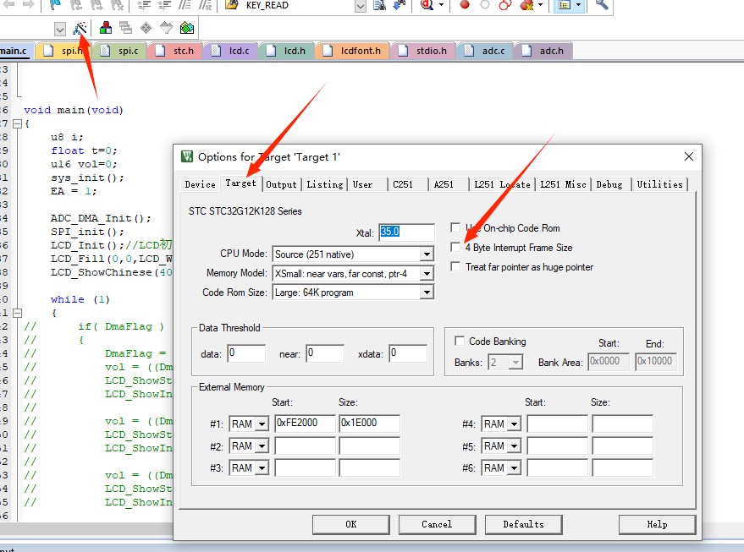Click the Unindent selection icon
Screen dimensions: 744x552
[x=164, y=5]
